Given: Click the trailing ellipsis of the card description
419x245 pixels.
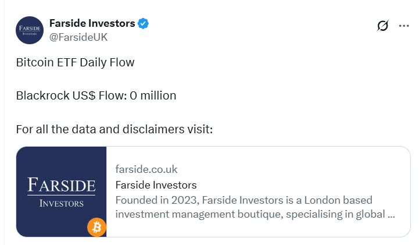Looking at the screenshot, I should pyautogui.click(x=391, y=214).
